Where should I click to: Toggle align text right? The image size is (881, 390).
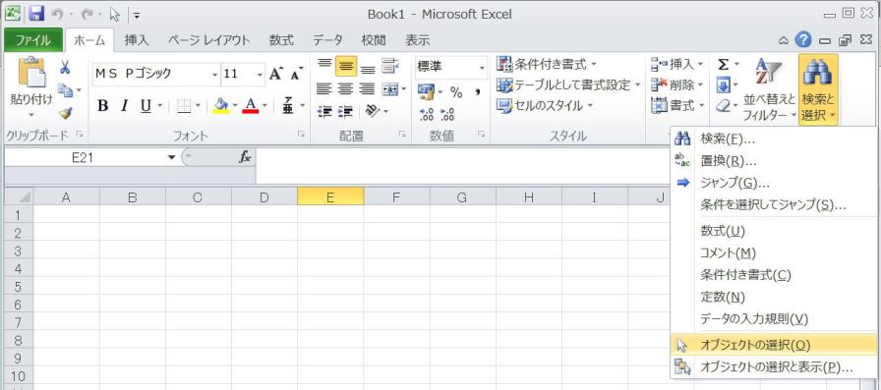click(x=367, y=88)
